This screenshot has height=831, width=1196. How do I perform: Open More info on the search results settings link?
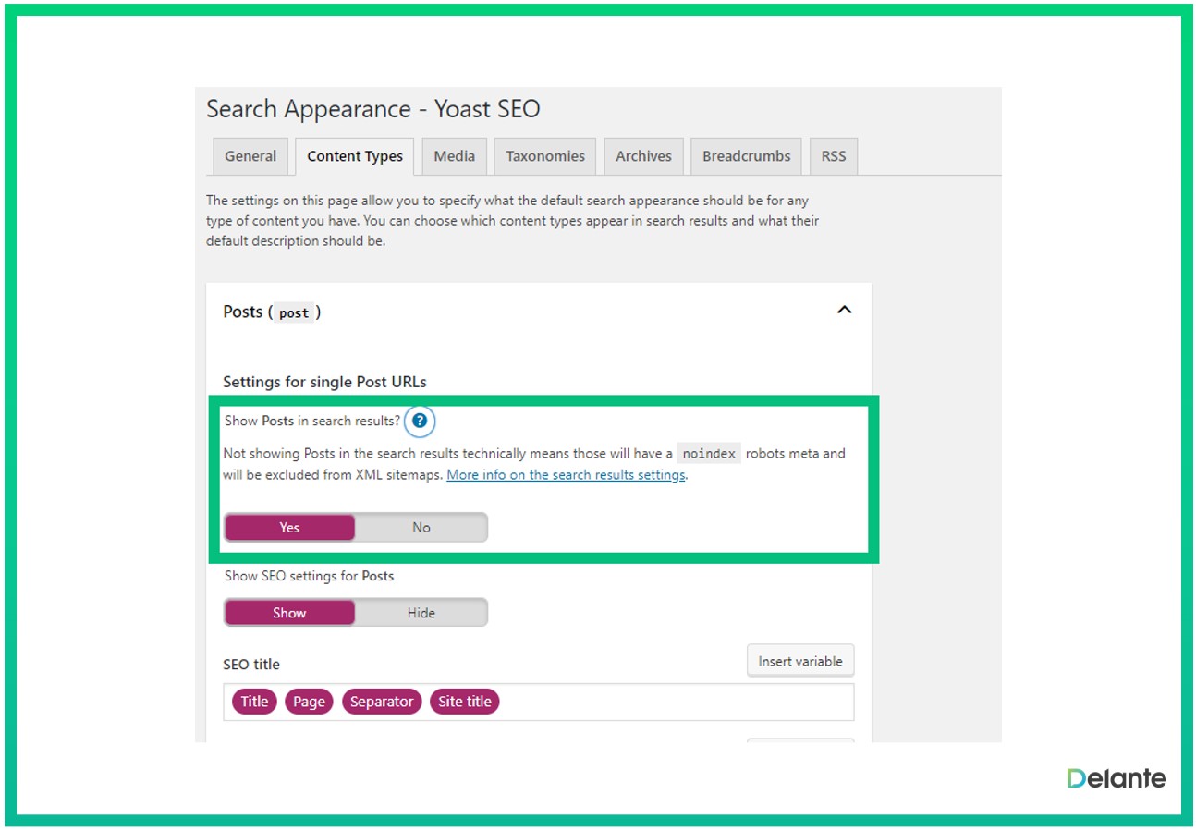pos(566,475)
